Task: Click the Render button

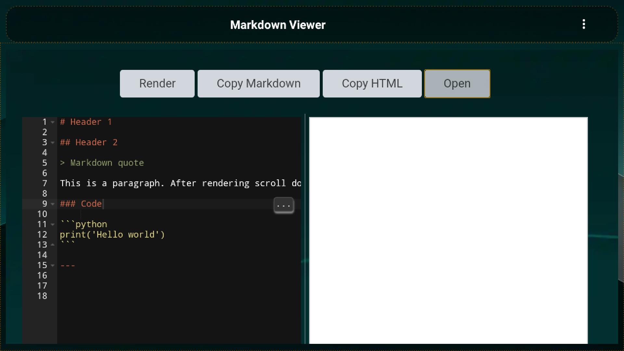Action: (x=157, y=84)
